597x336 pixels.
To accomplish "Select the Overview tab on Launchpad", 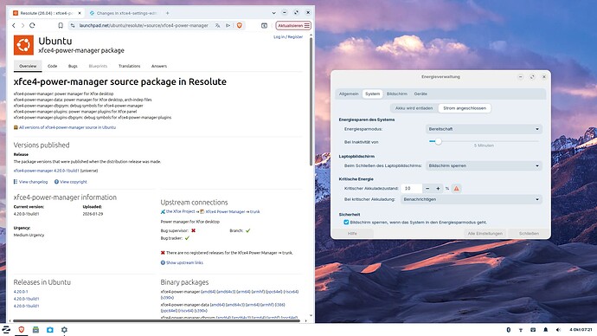I will (x=28, y=66).
